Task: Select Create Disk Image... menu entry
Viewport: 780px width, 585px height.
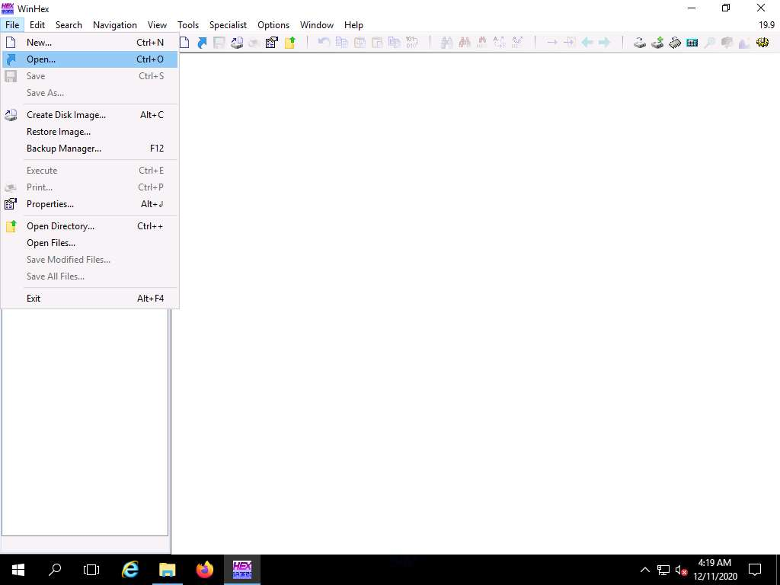Action: (x=90, y=115)
